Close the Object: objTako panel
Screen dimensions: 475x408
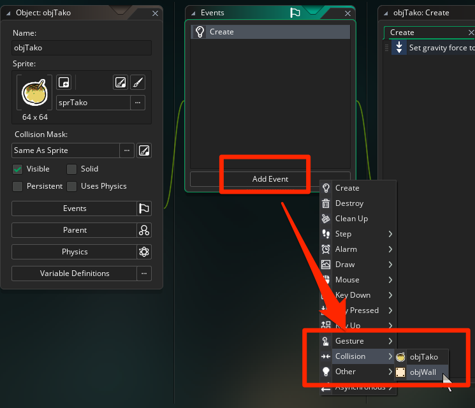pos(155,13)
